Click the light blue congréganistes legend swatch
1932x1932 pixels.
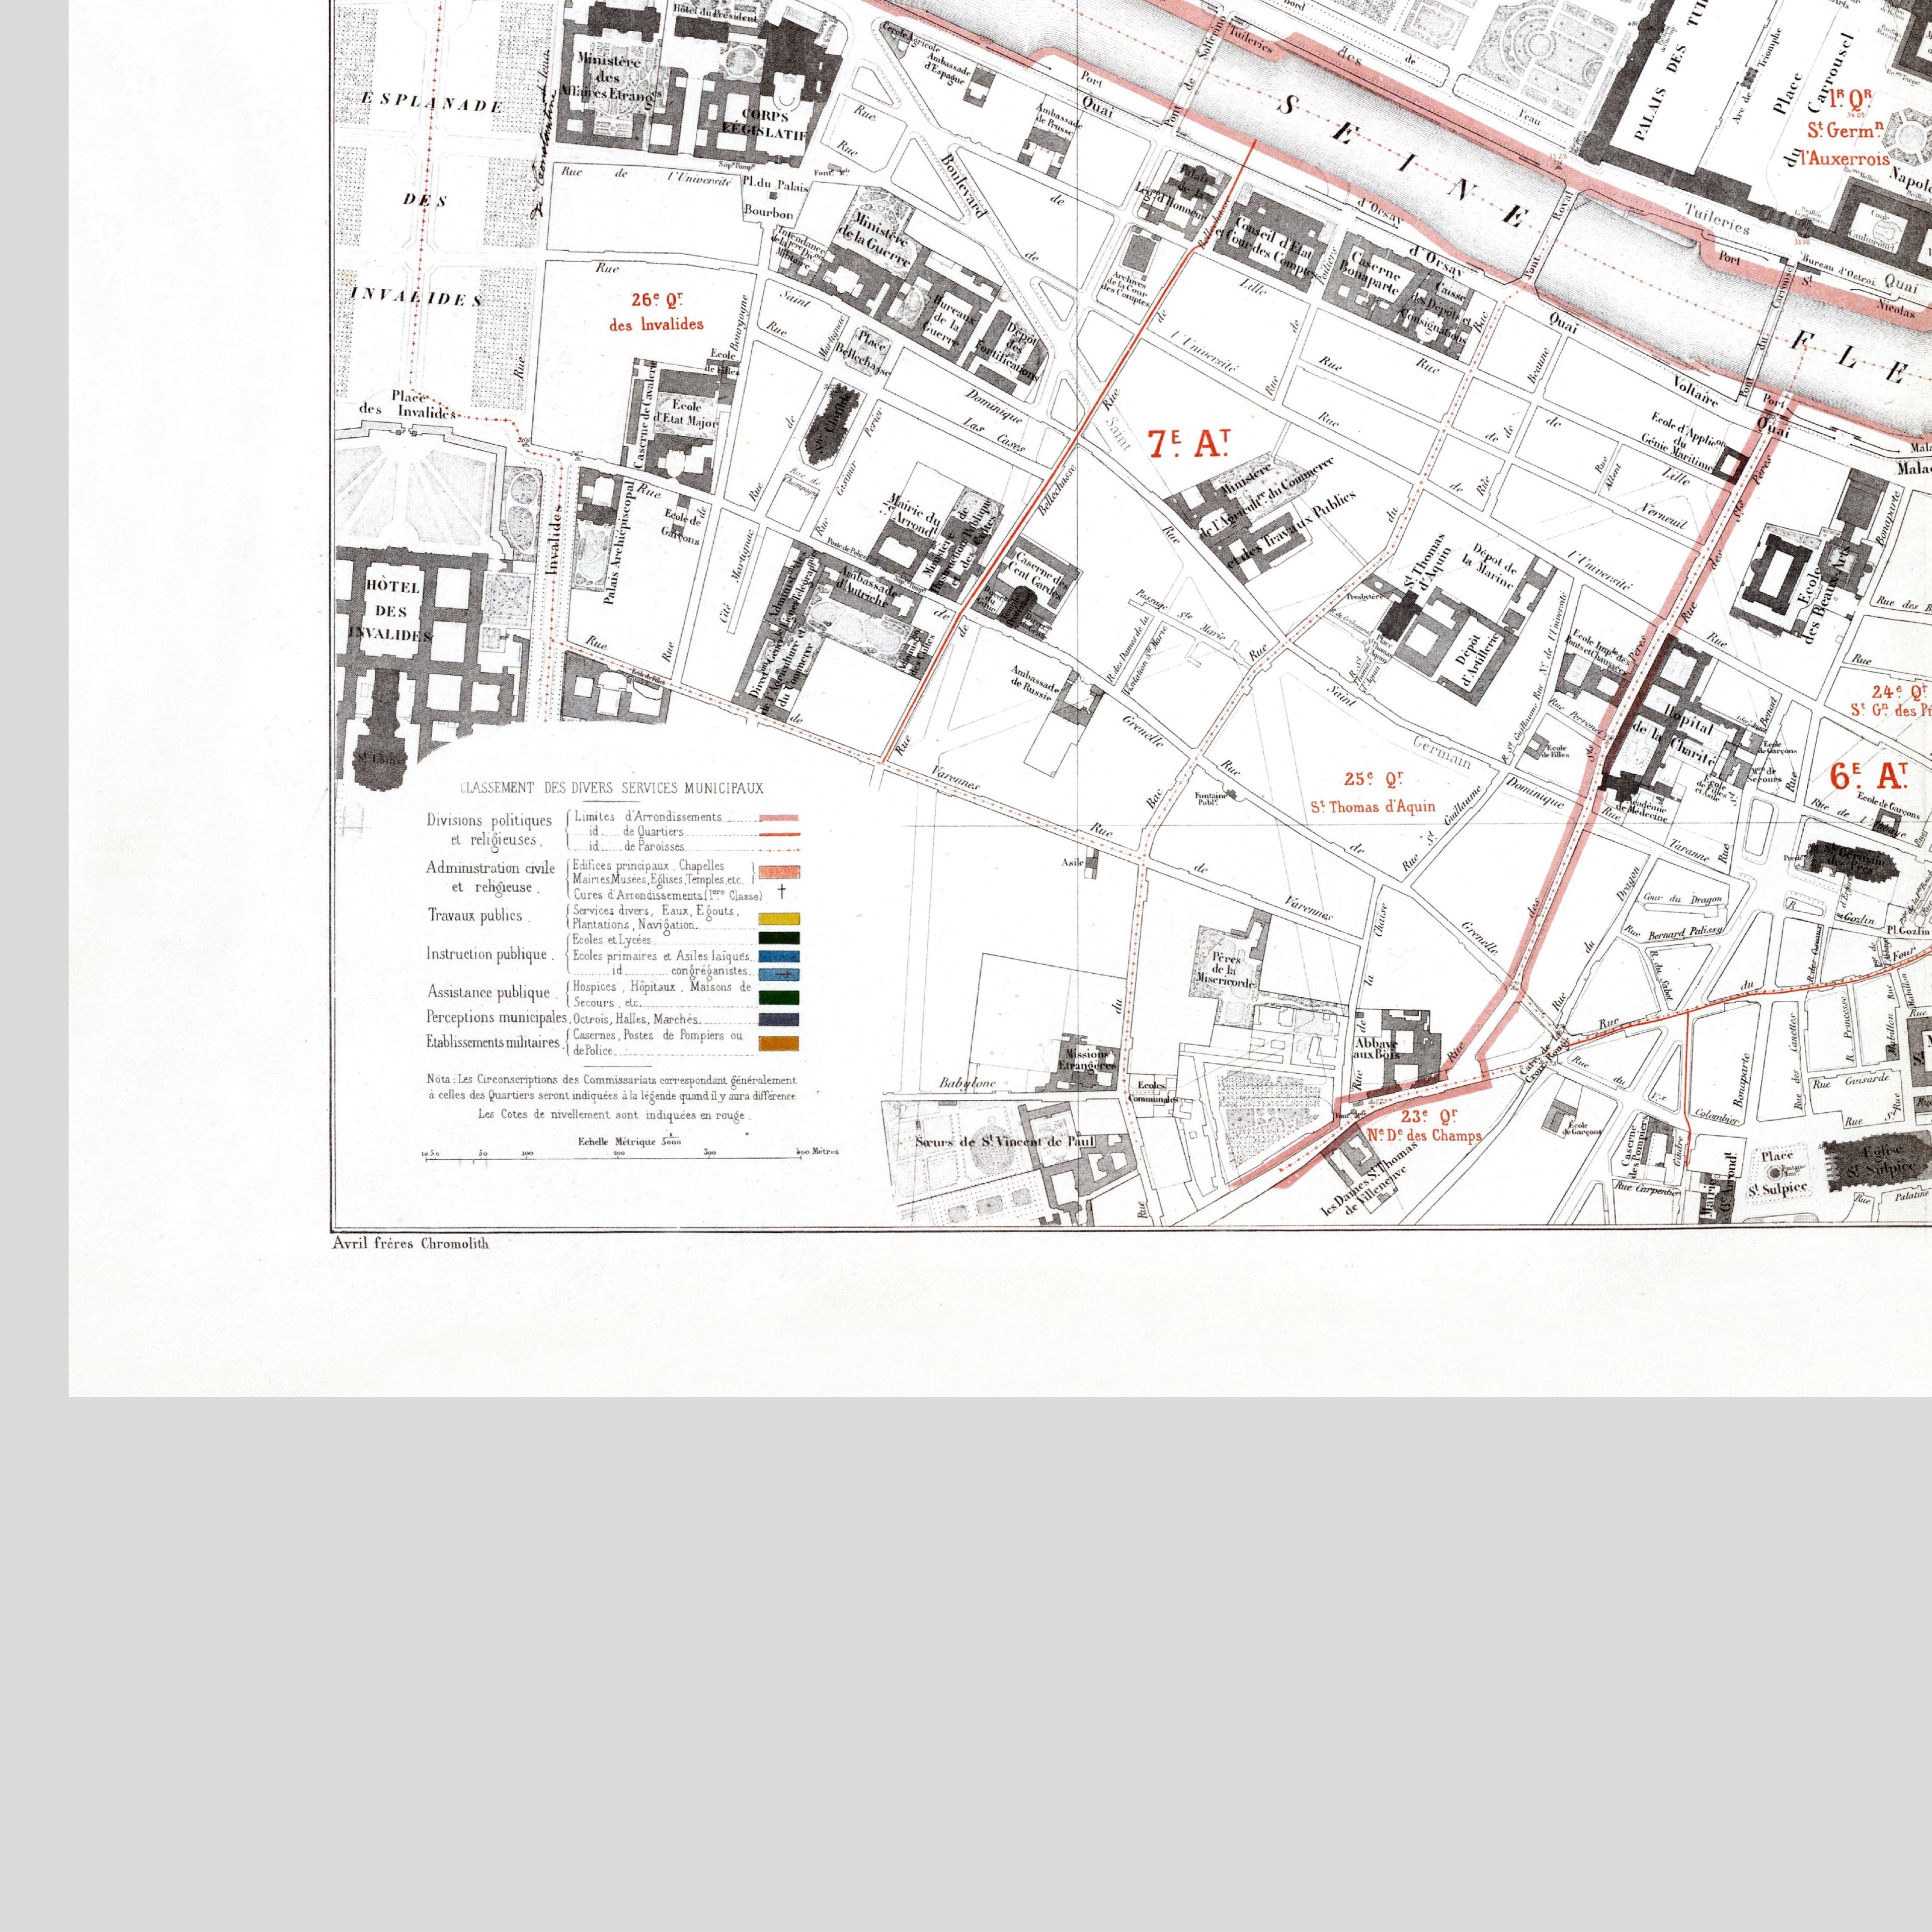pos(778,974)
